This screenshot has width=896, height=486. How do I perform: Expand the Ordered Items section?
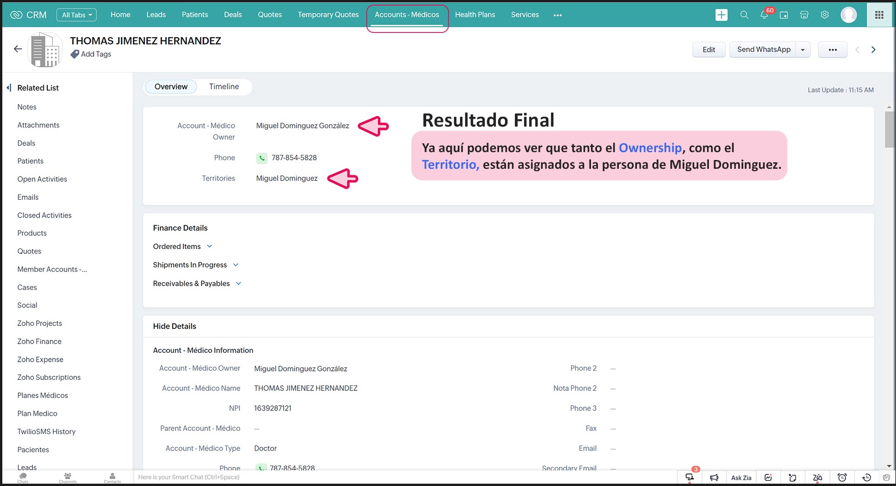pyautogui.click(x=209, y=246)
